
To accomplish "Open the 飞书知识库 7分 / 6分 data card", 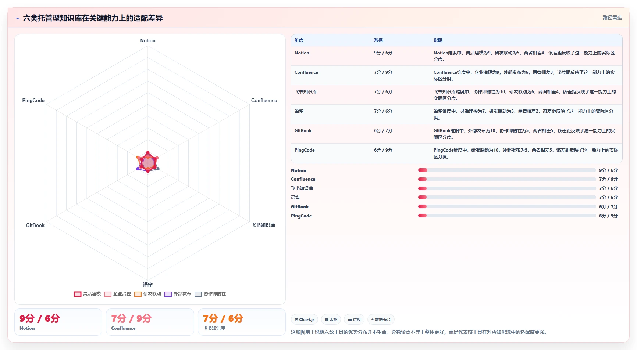I will [242, 322].
